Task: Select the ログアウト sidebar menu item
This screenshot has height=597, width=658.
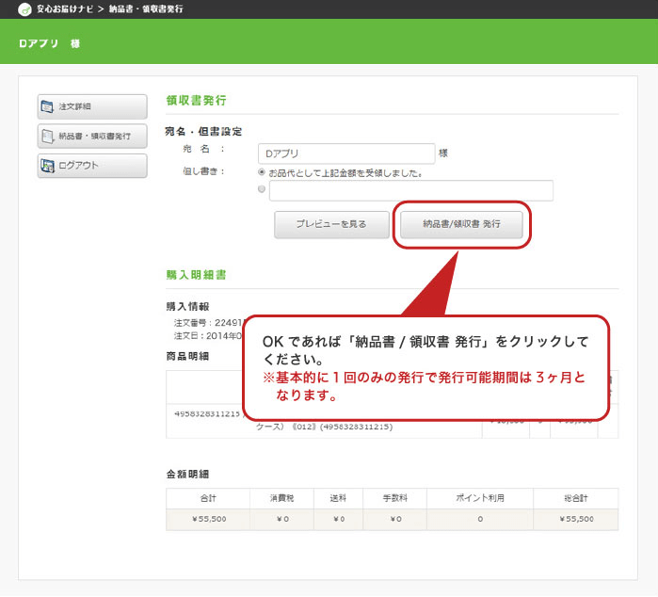Action: [x=92, y=166]
